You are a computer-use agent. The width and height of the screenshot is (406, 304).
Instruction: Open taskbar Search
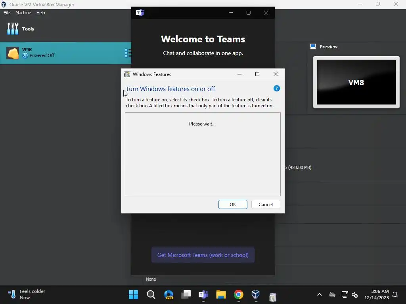click(x=151, y=294)
